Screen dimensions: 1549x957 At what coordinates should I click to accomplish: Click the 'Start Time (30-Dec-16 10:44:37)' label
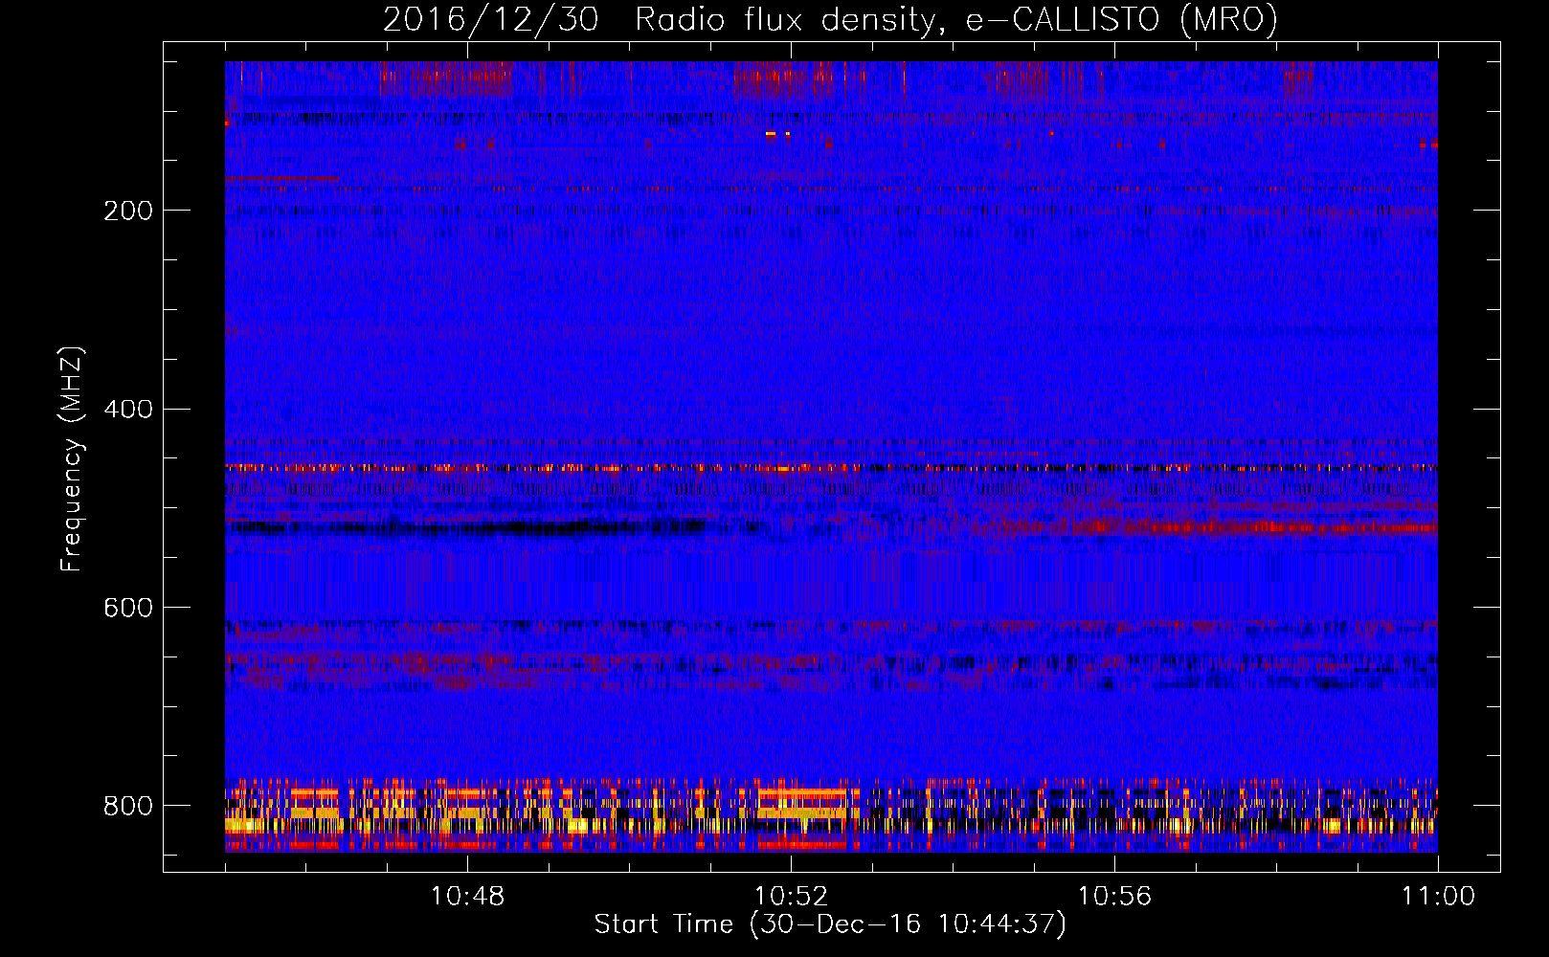click(830, 924)
